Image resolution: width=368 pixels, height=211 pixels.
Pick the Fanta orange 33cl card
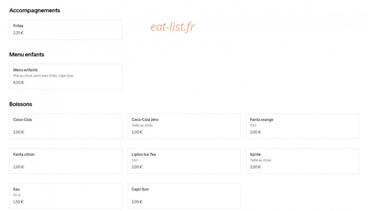(302, 126)
